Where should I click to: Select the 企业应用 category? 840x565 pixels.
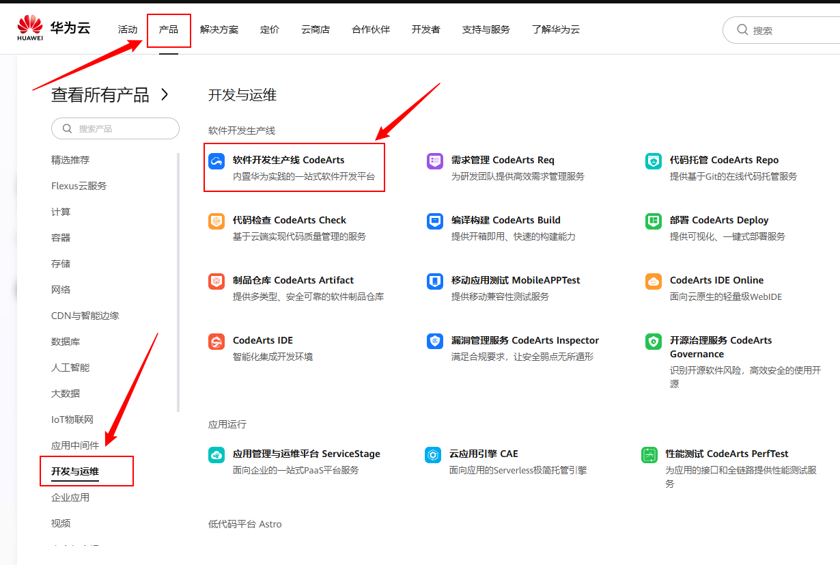coord(70,497)
